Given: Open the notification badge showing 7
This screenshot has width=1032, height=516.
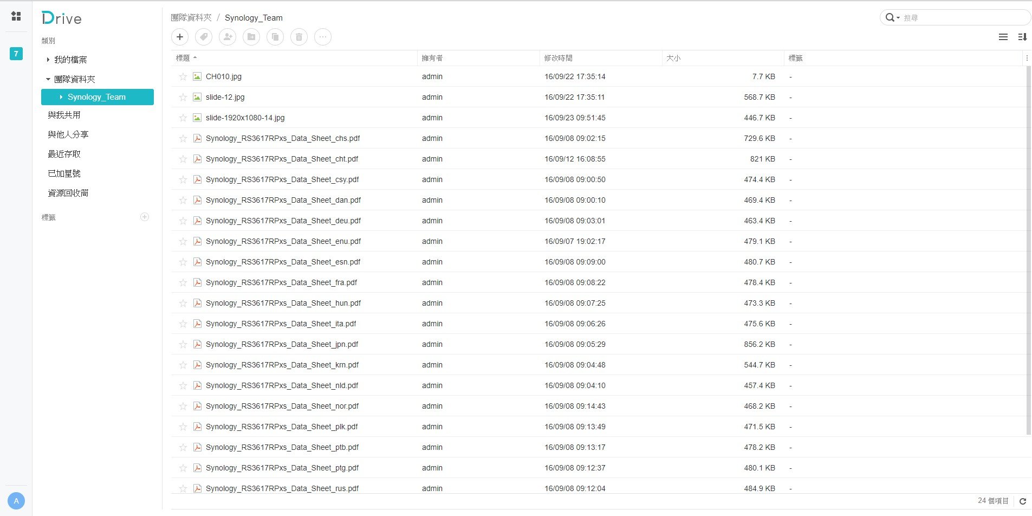Looking at the screenshot, I should 16,54.
